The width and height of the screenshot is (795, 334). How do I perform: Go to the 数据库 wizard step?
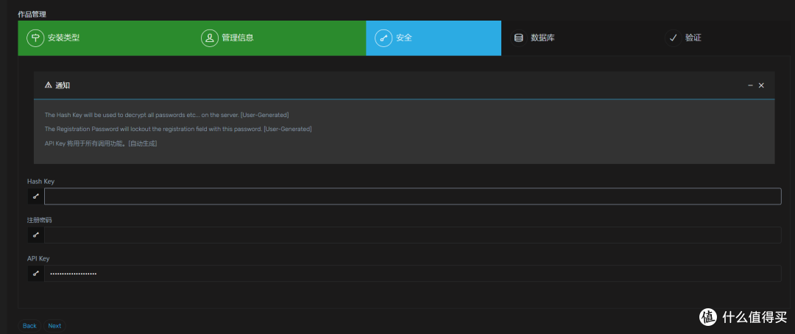[x=579, y=38]
